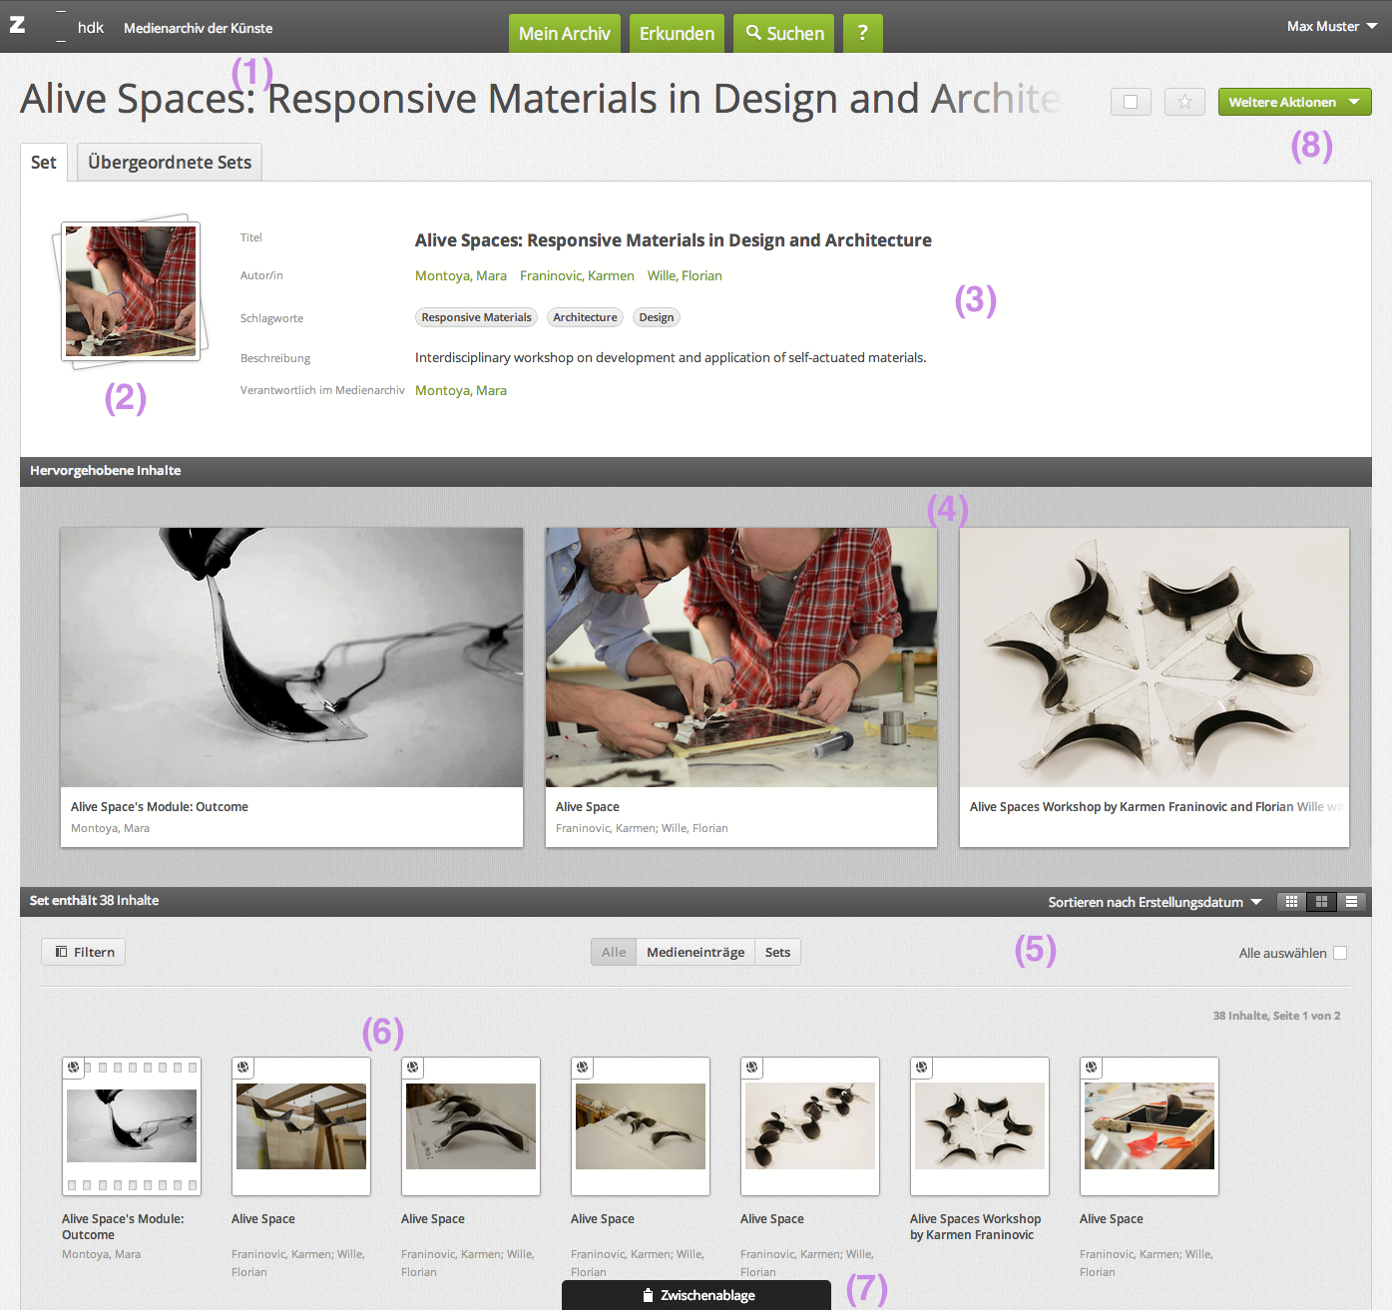Toggle the Filtern filter panel
This screenshot has height=1310, width=1392.
pyautogui.click(x=84, y=952)
